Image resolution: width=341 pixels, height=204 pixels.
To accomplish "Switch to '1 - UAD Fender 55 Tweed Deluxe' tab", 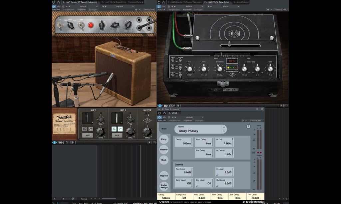I will tap(80, 2).
